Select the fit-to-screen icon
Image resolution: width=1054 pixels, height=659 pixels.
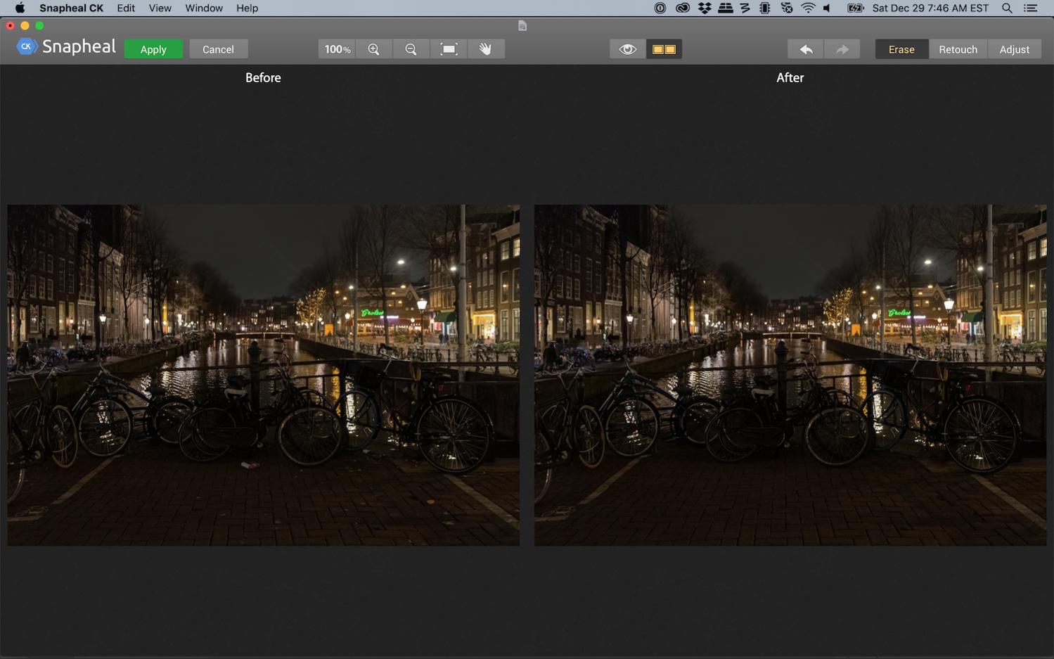[x=449, y=49]
